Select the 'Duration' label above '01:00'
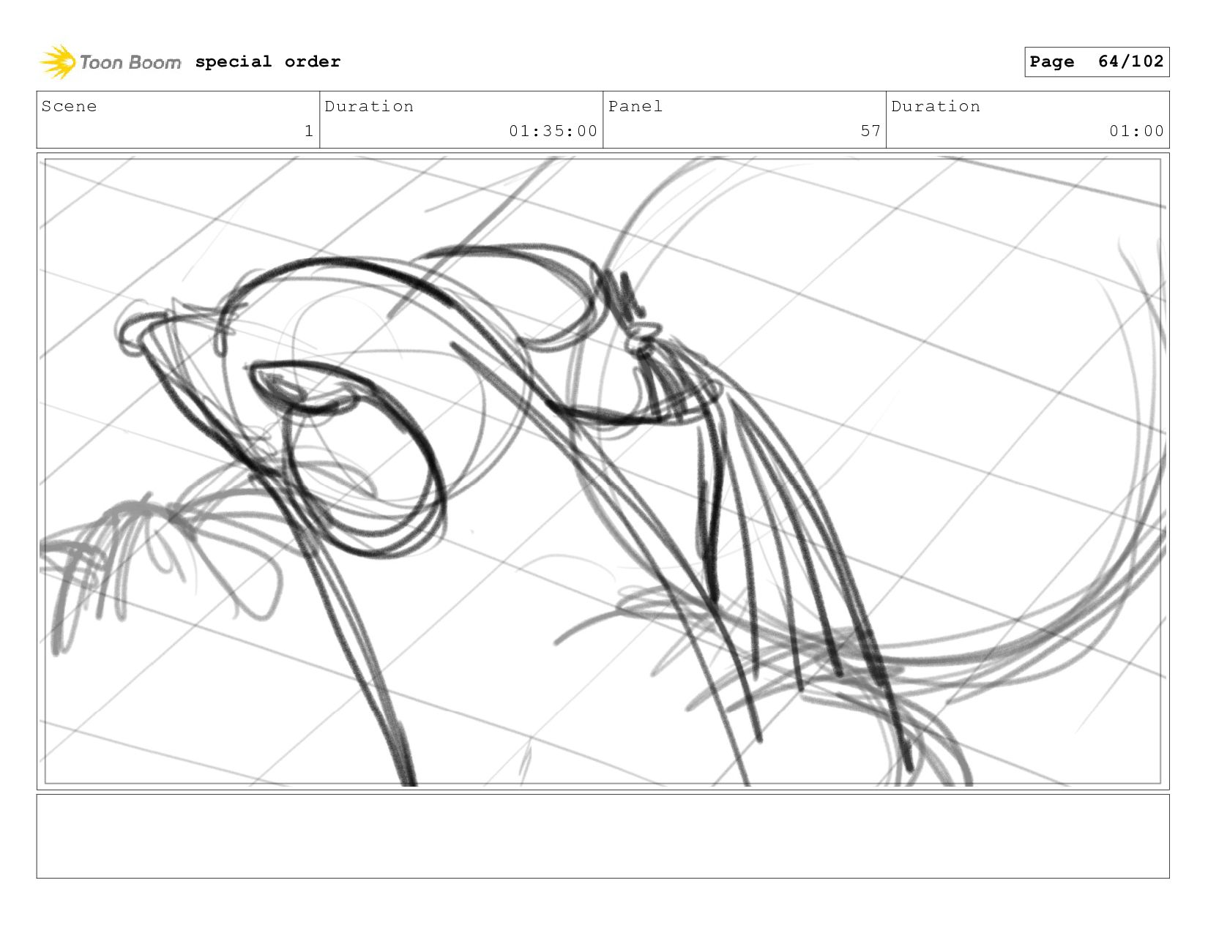This screenshot has width=1208, height=933. [x=936, y=106]
